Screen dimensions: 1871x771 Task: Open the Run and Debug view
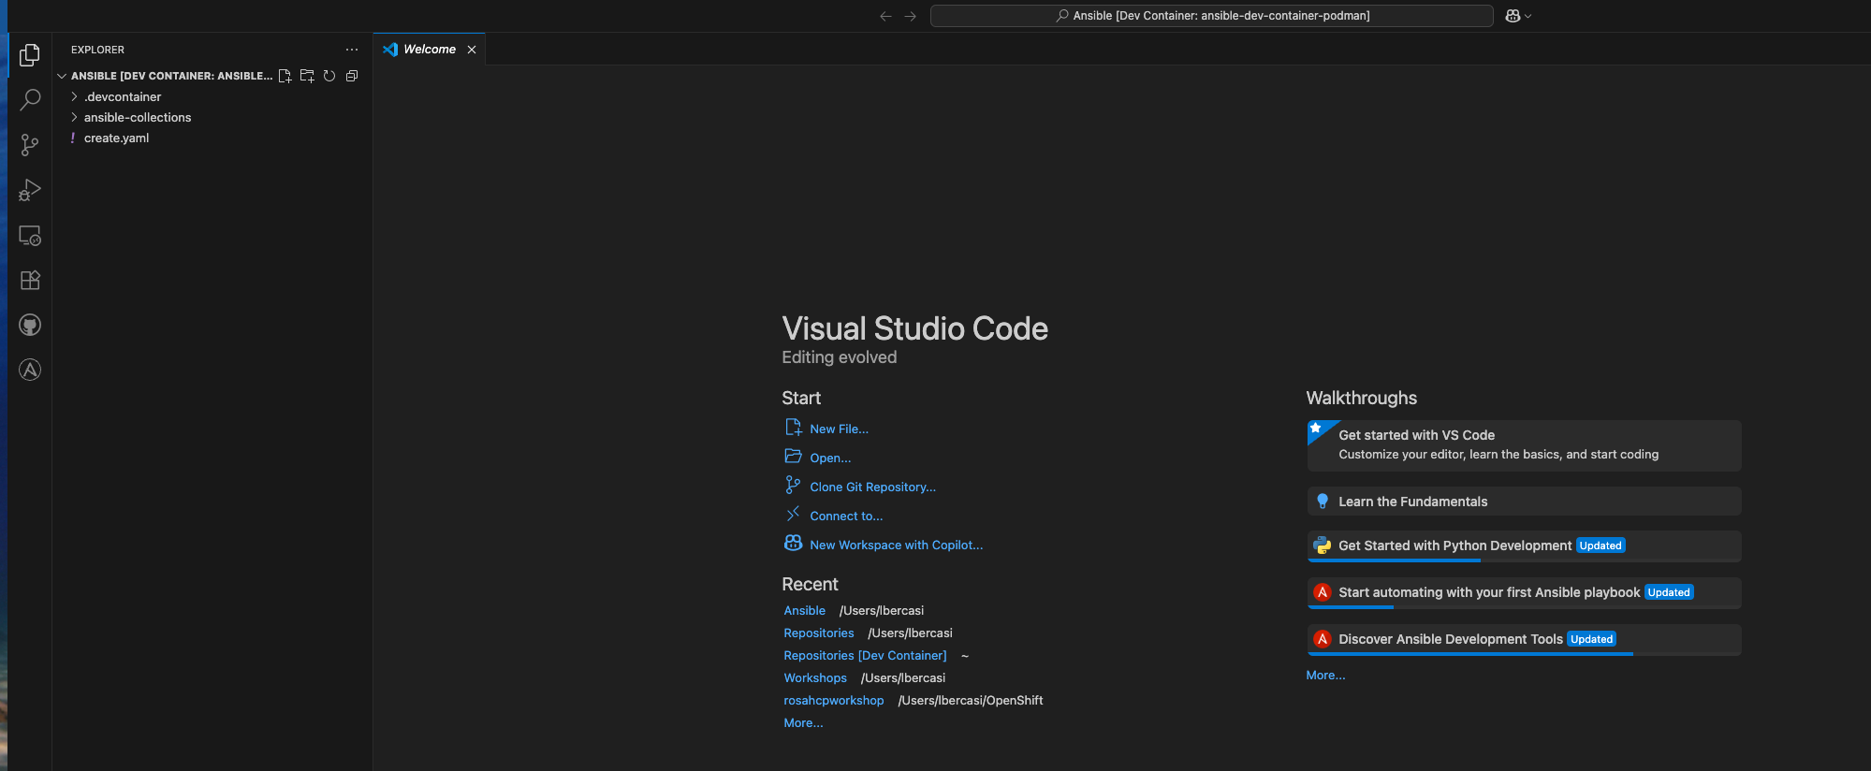pos(30,190)
